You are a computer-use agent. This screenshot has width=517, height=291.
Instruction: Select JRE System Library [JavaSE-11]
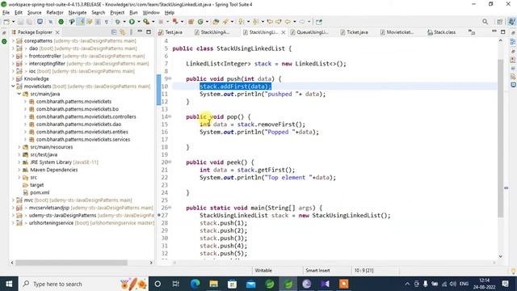(65, 162)
